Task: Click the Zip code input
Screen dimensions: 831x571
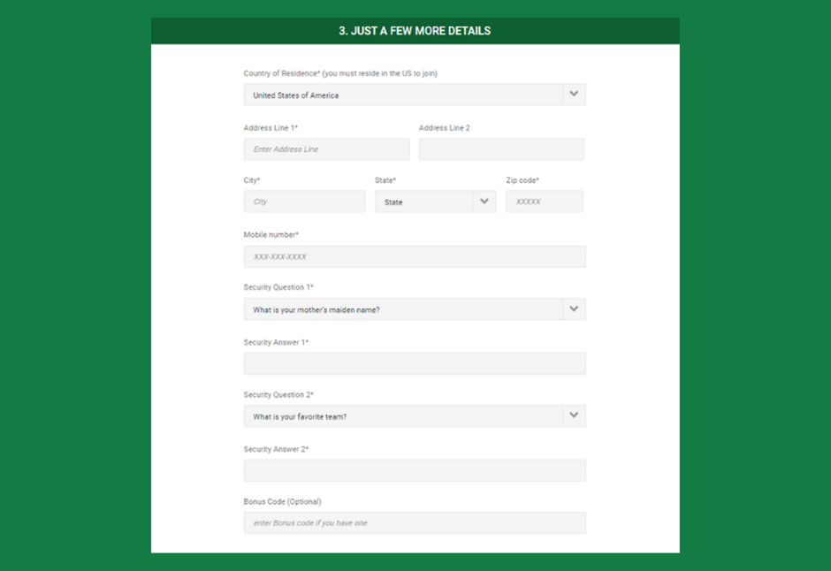Action: pyautogui.click(x=544, y=202)
